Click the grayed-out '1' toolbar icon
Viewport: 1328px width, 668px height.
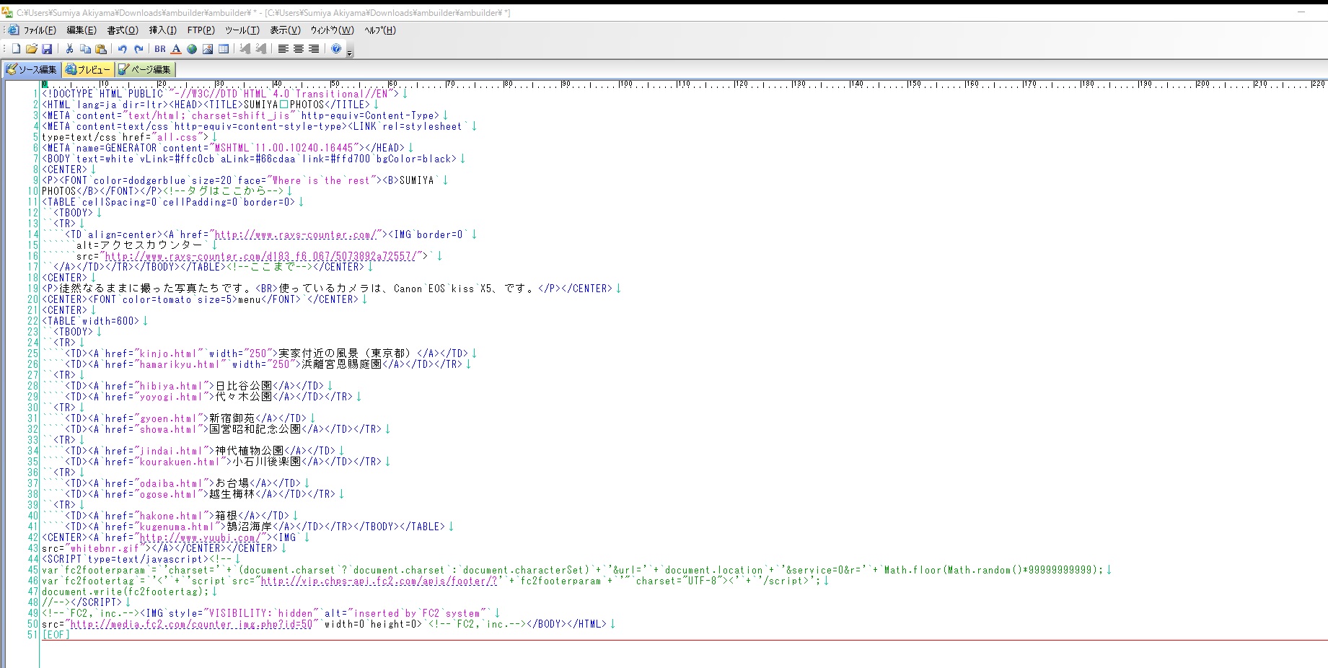245,49
